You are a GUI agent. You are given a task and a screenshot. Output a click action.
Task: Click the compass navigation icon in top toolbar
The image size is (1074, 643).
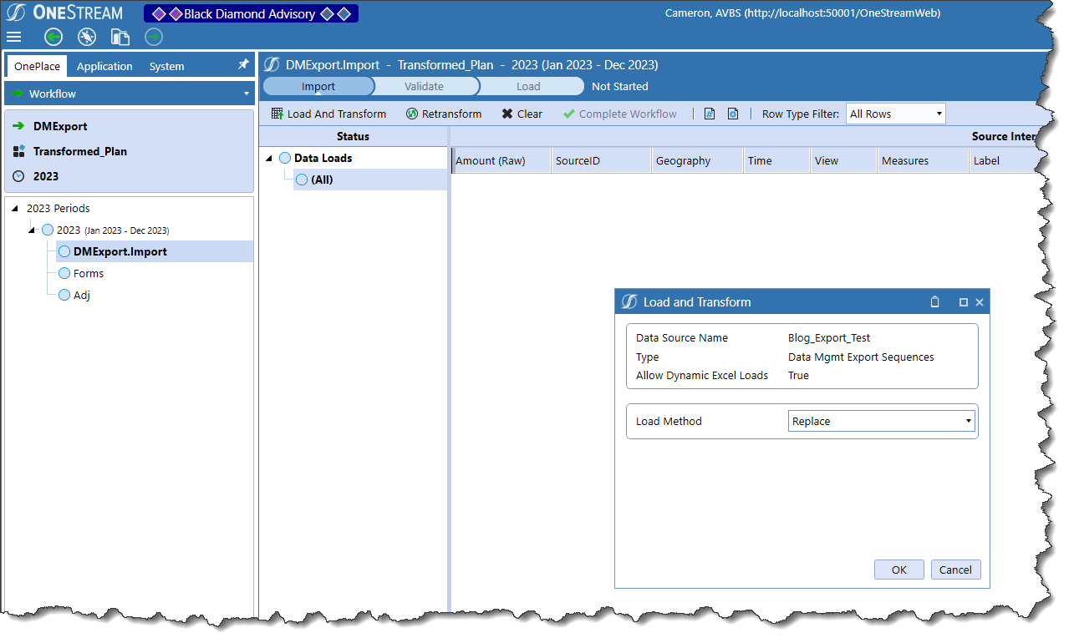[x=87, y=37]
